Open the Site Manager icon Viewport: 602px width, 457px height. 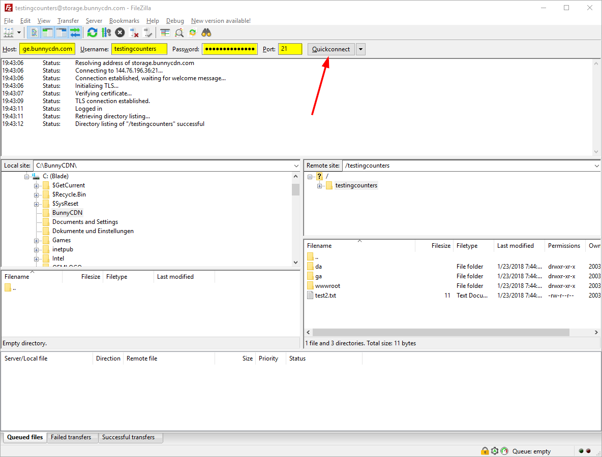point(9,32)
